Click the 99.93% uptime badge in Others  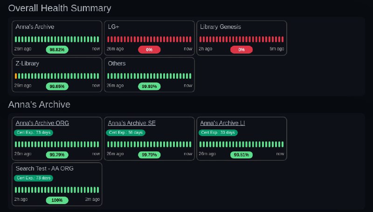click(x=149, y=86)
